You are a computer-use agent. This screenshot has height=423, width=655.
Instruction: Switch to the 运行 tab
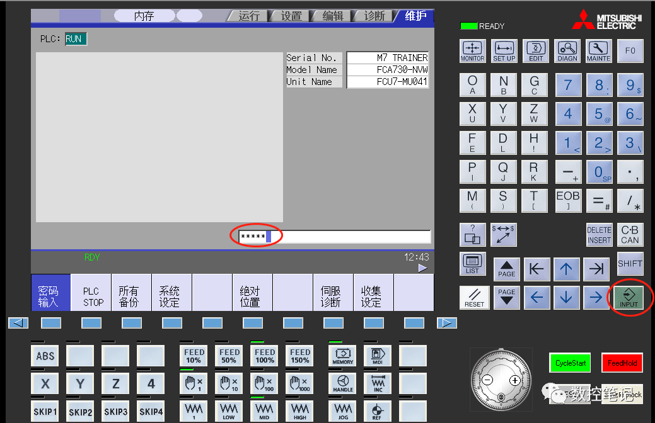[x=249, y=16]
